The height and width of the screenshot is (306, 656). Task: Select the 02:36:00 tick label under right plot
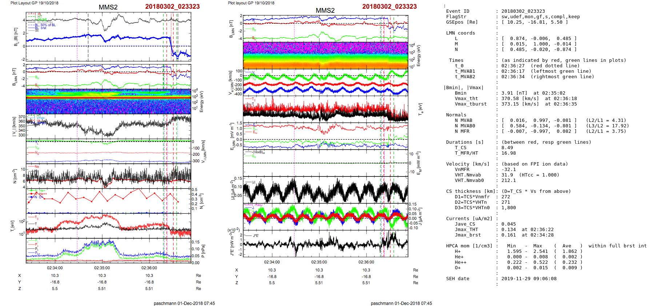tap(366, 262)
